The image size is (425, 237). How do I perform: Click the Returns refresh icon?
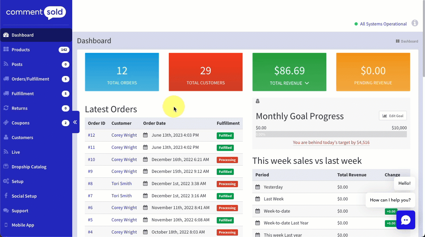(6, 108)
